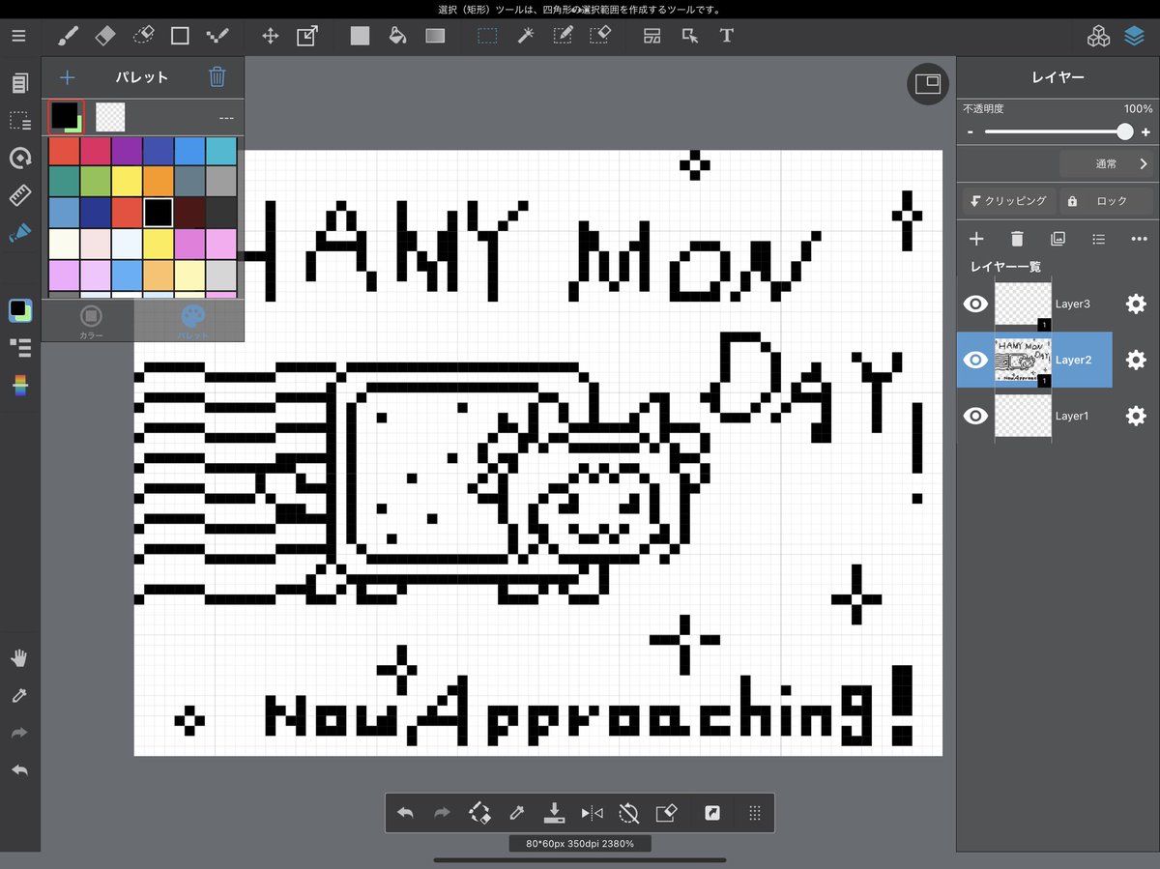Increase opacity with plus button

pos(1145,132)
